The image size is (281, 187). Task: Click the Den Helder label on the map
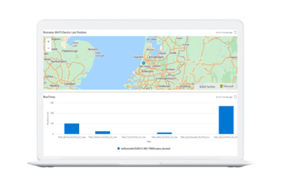point(151,39)
